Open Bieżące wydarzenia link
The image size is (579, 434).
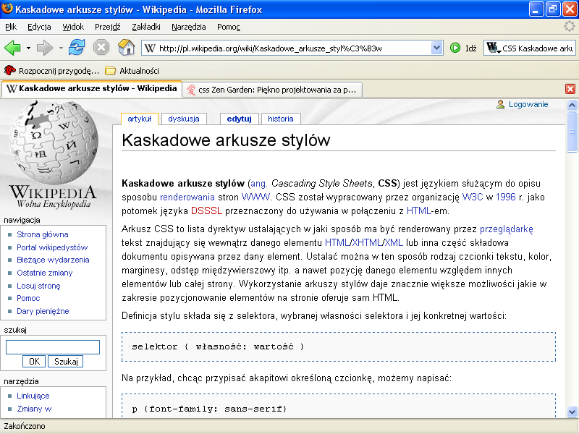(x=53, y=260)
